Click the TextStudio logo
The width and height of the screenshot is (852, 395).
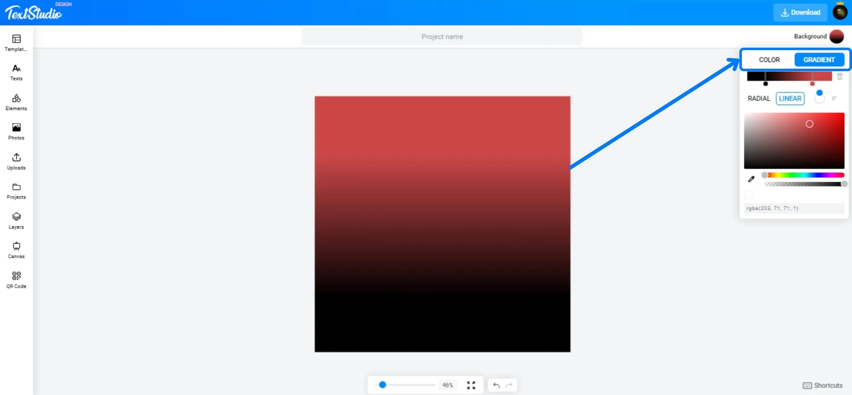[x=34, y=13]
